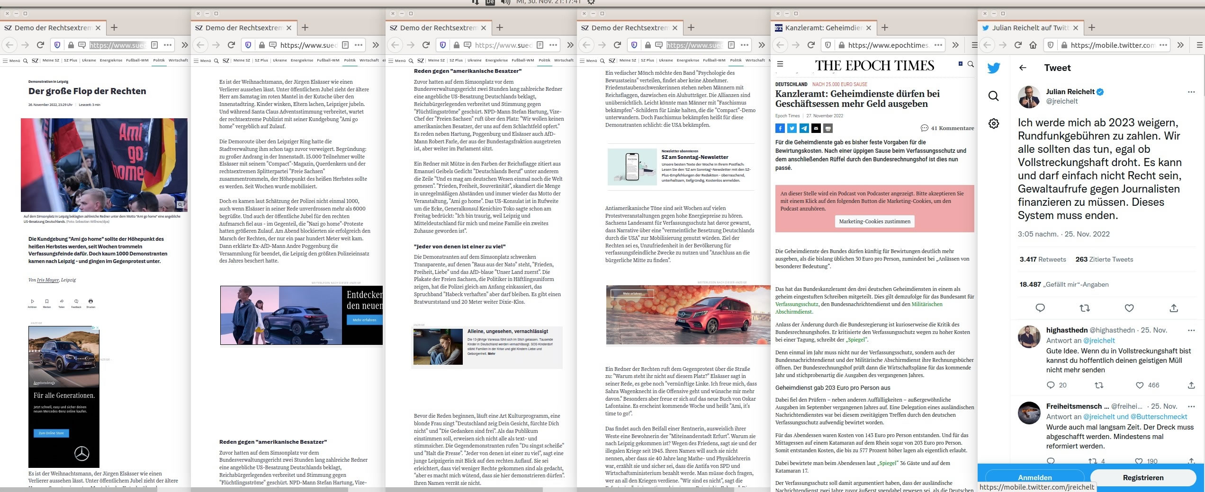The height and width of the screenshot is (492, 1205).
Task: Expand toolbar overflow chevron in Epoch Times window
Action: [955, 45]
